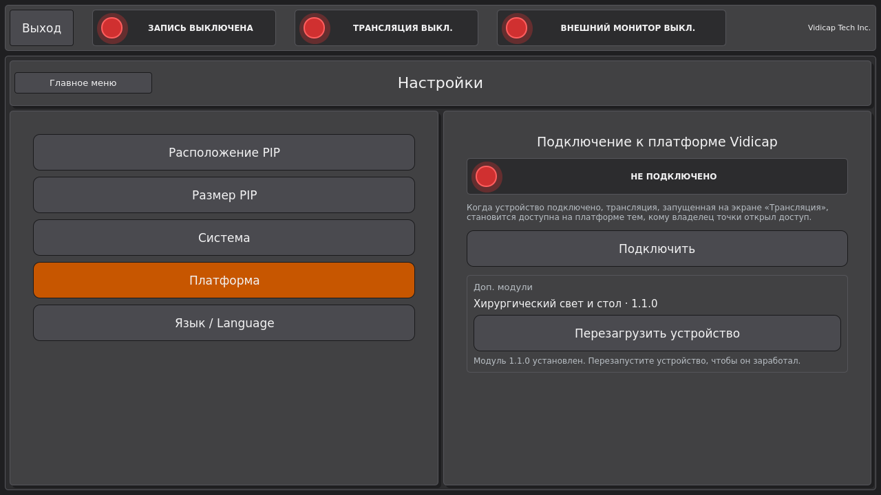Click the Vidicap Tech Inc. label
881x495 pixels.
(839, 28)
